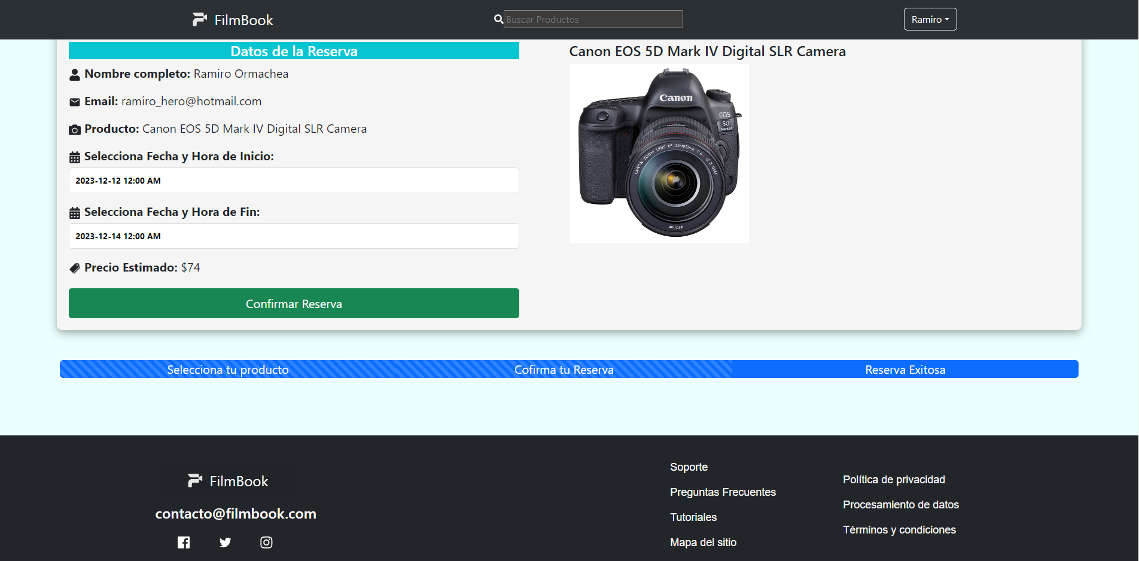The height and width of the screenshot is (561, 1139).
Task: Open Términos y condiciones link
Action: pos(899,530)
